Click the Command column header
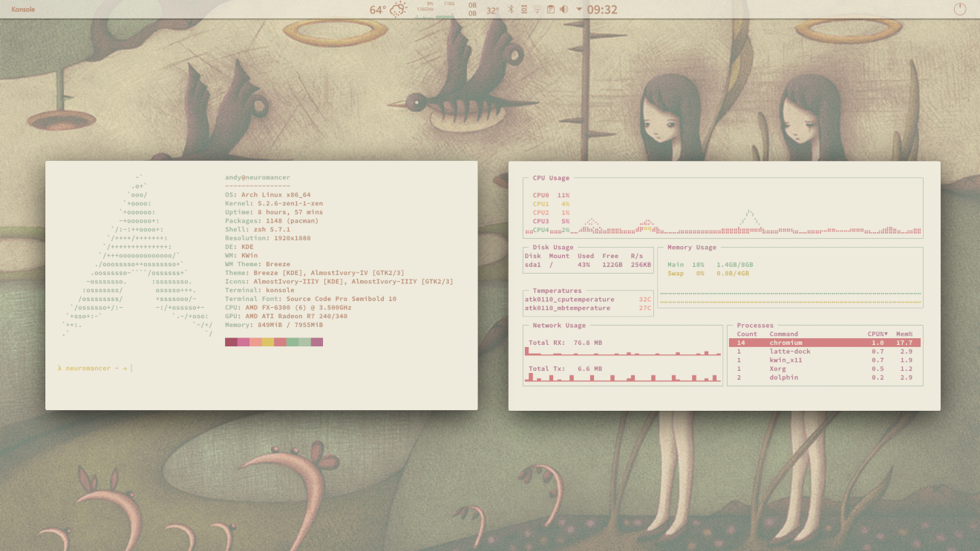 click(x=784, y=334)
